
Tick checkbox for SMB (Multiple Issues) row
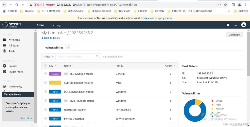45,101
